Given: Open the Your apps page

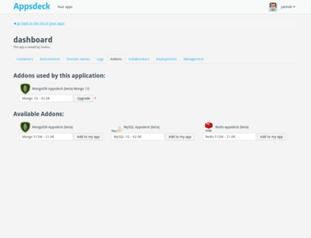Looking at the screenshot, I should click(x=65, y=7).
